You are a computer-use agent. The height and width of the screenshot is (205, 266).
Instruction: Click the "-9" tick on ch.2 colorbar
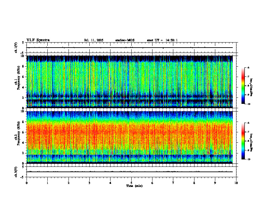pos(248,150)
